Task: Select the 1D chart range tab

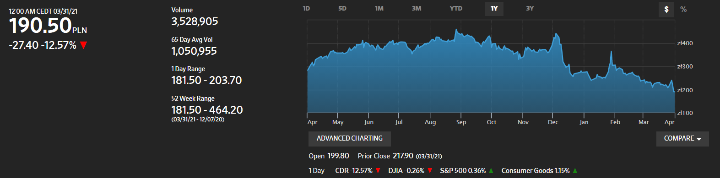Action: (x=306, y=9)
